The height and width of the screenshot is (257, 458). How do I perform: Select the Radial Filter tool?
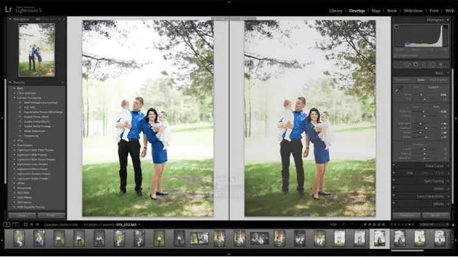432,65
